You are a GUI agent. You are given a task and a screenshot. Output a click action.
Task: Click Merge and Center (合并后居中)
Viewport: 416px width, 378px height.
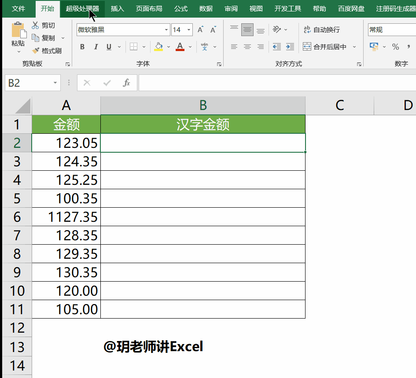tap(325, 47)
